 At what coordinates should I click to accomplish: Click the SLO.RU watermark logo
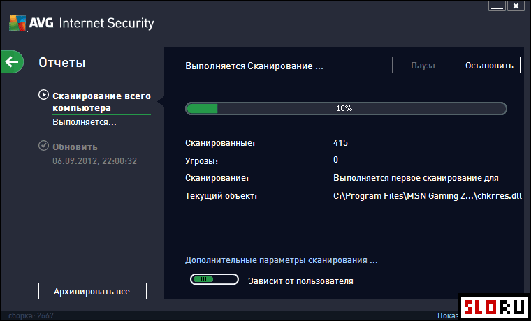495,307
